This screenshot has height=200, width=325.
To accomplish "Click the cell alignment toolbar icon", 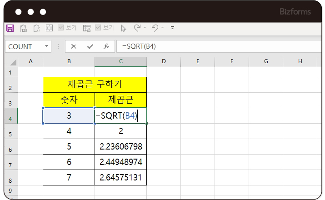I will [49, 28].
